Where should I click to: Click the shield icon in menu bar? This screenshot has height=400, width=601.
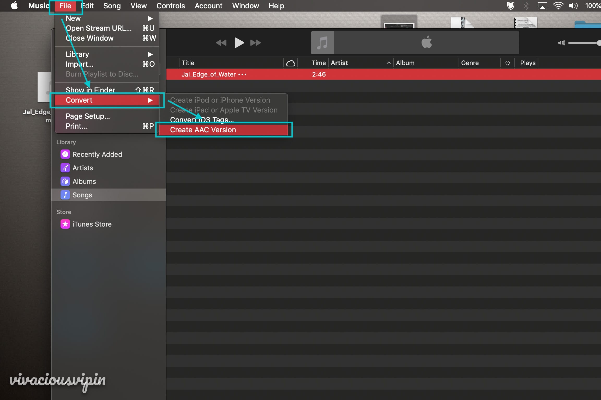coord(510,5)
